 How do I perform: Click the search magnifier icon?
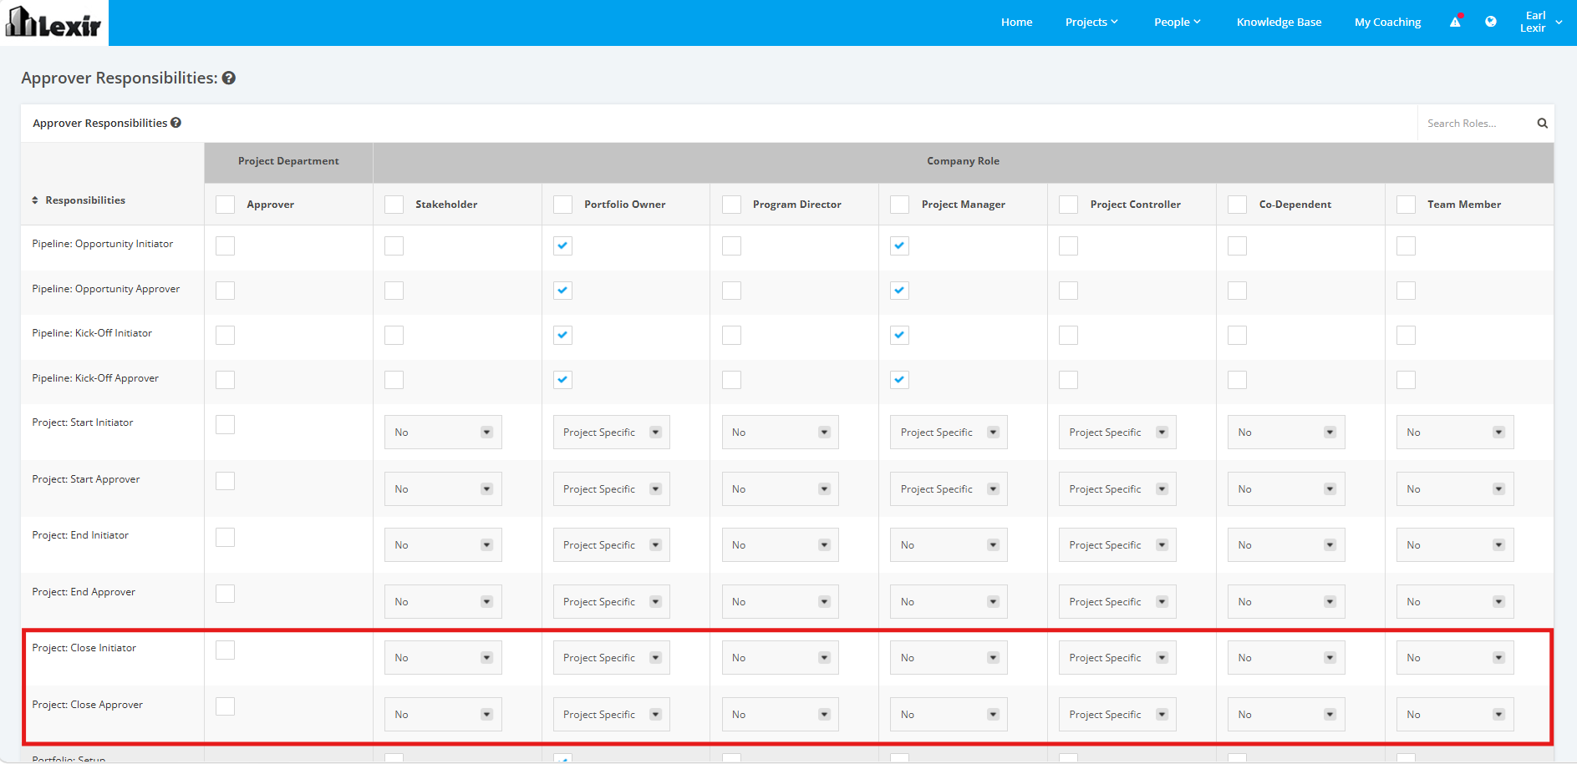coord(1542,124)
